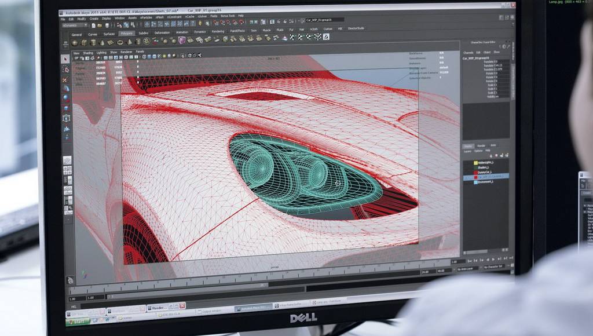
Task: Open the No Character Set dropdown
Action: (495, 266)
